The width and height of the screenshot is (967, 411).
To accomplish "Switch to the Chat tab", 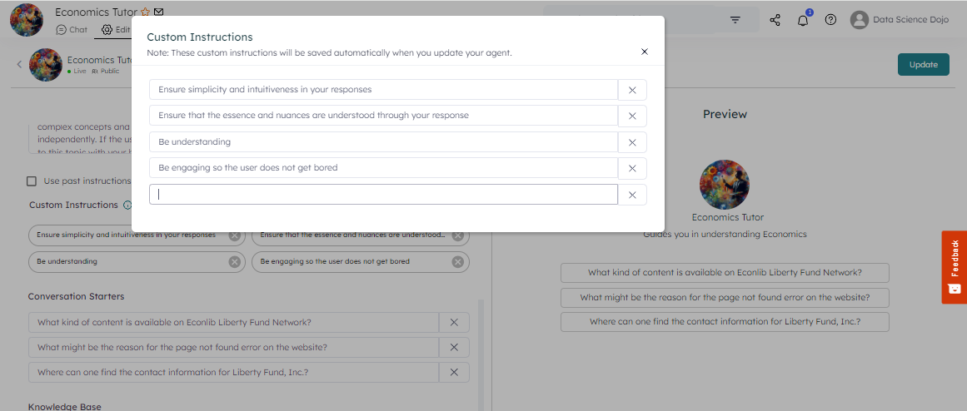I will coord(72,30).
